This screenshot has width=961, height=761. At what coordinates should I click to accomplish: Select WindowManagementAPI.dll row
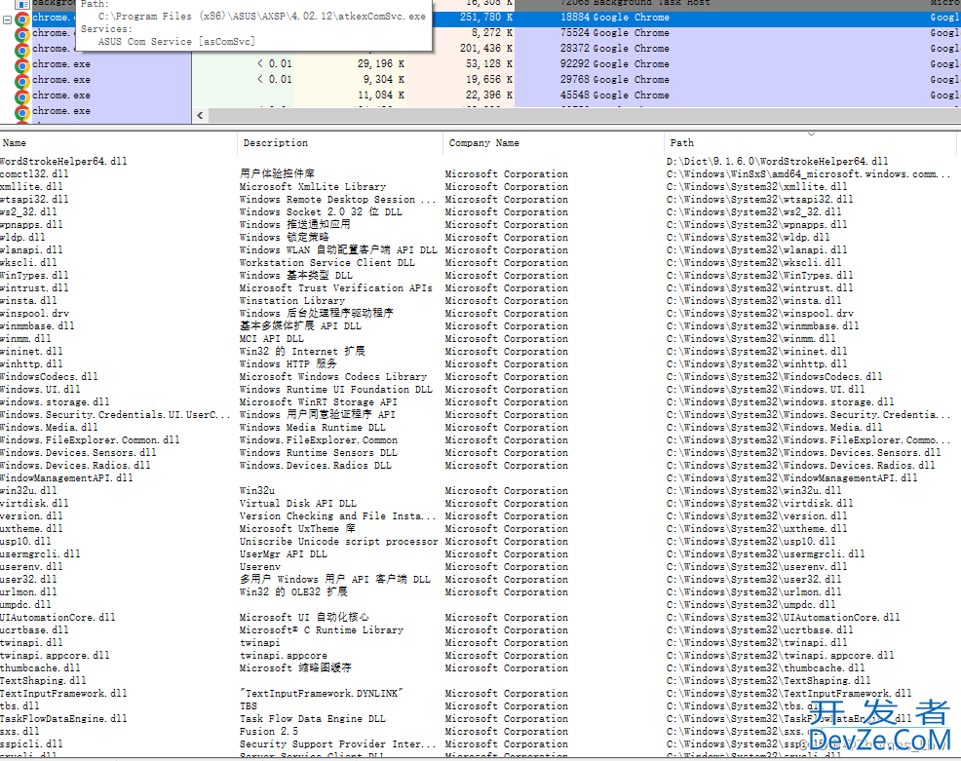480,477
